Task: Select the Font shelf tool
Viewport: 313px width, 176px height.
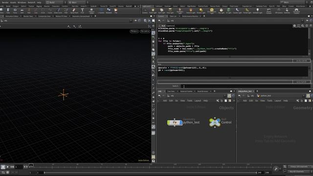Action: point(82,11)
